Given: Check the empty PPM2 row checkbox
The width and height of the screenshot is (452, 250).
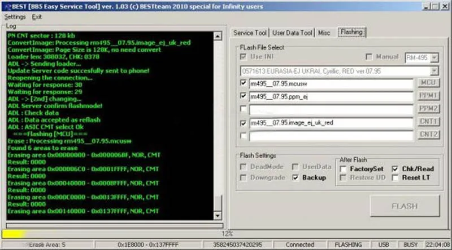Looking at the screenshot, I should (244, 109).
